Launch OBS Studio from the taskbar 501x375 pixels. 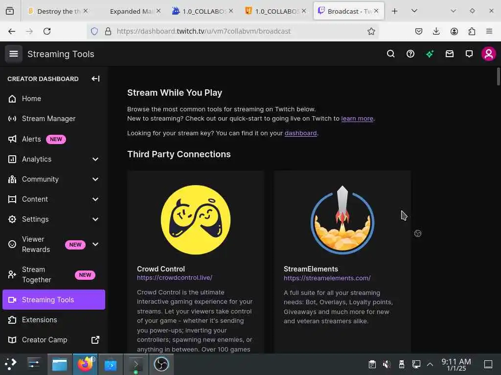coord(161,364)
